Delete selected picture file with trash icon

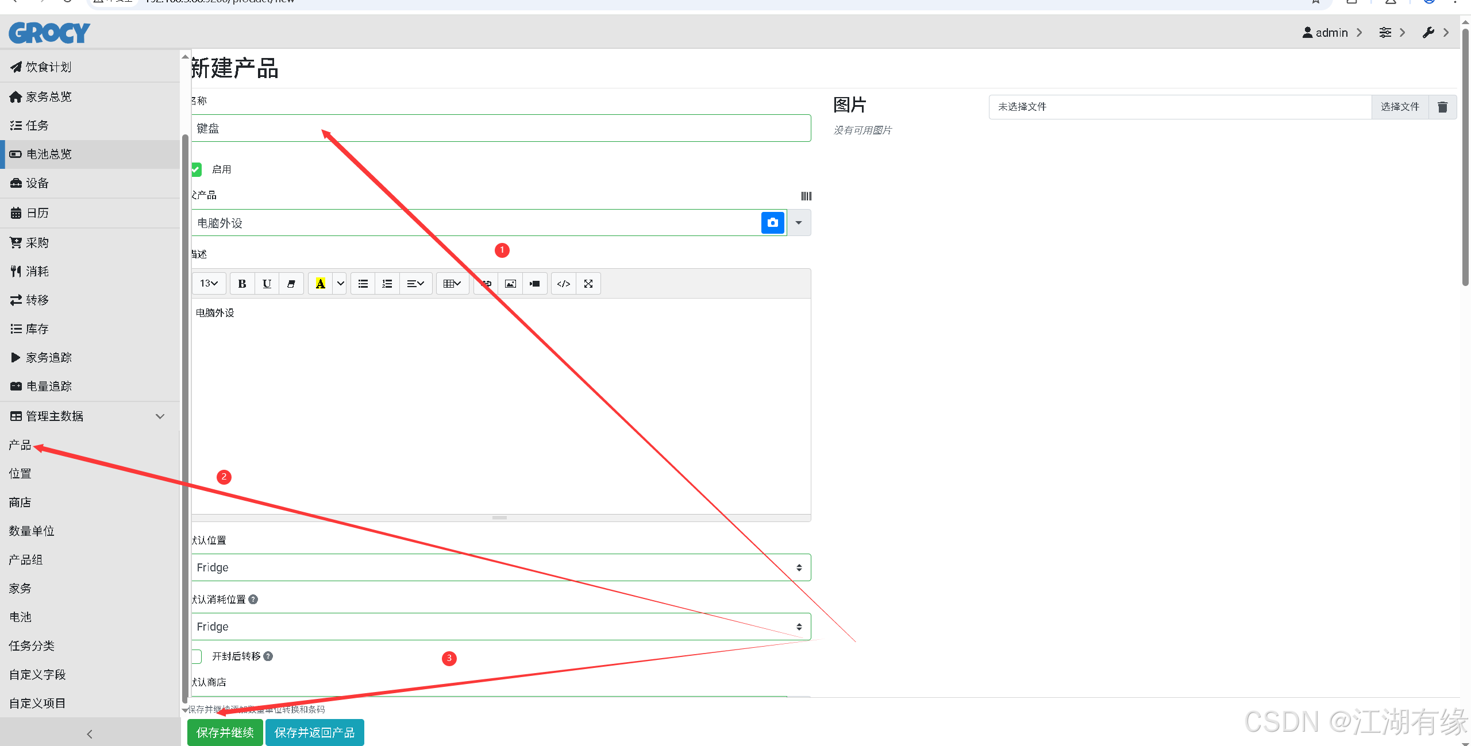1442,107
